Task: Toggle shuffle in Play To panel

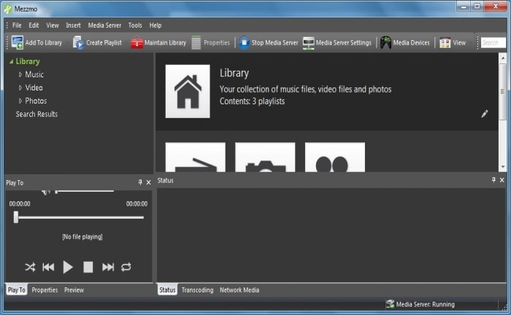Action: 30,268
